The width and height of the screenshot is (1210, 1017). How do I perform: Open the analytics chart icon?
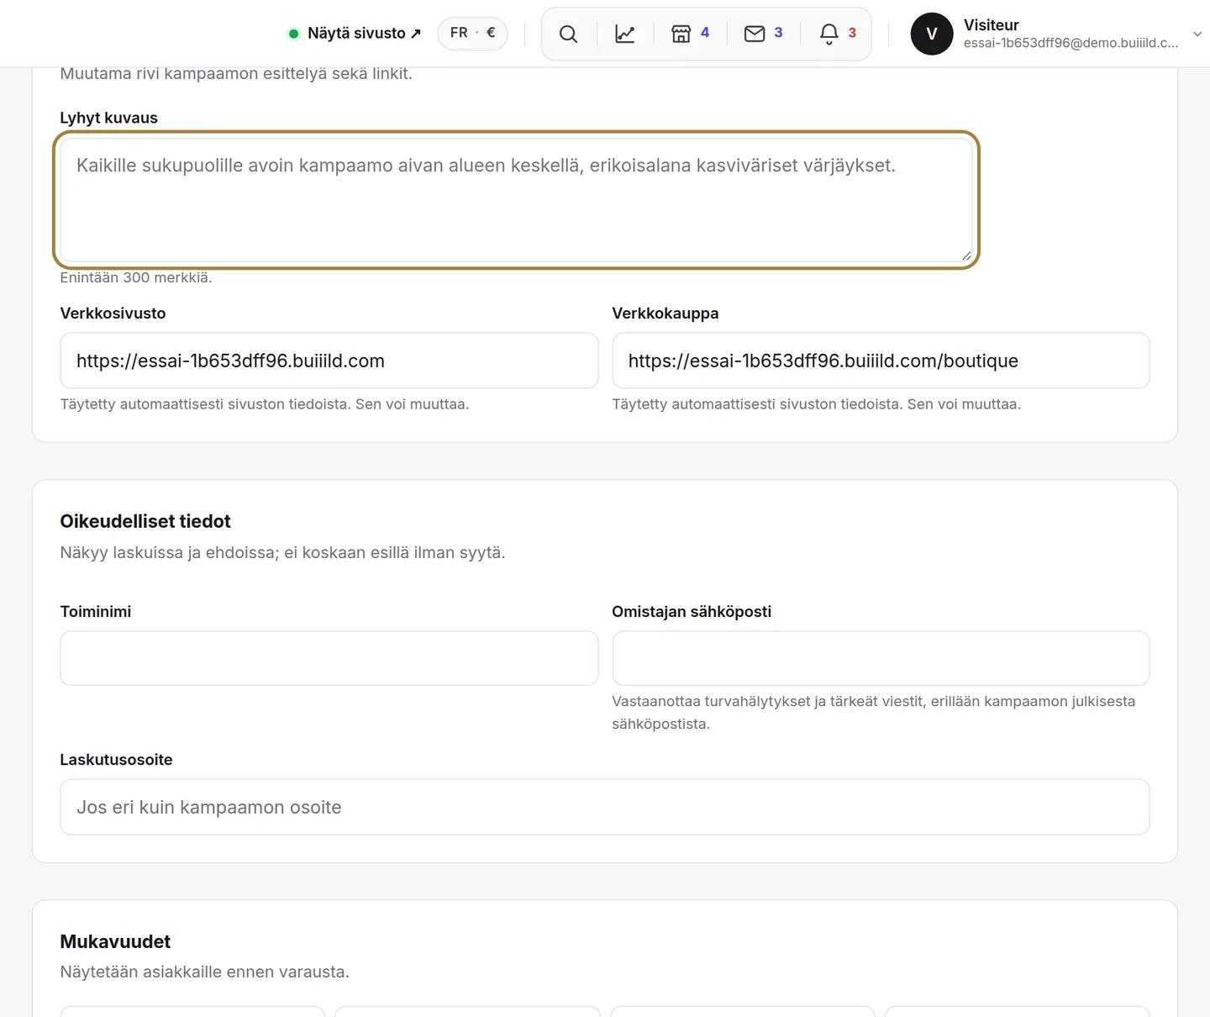[x=625, y=34]
